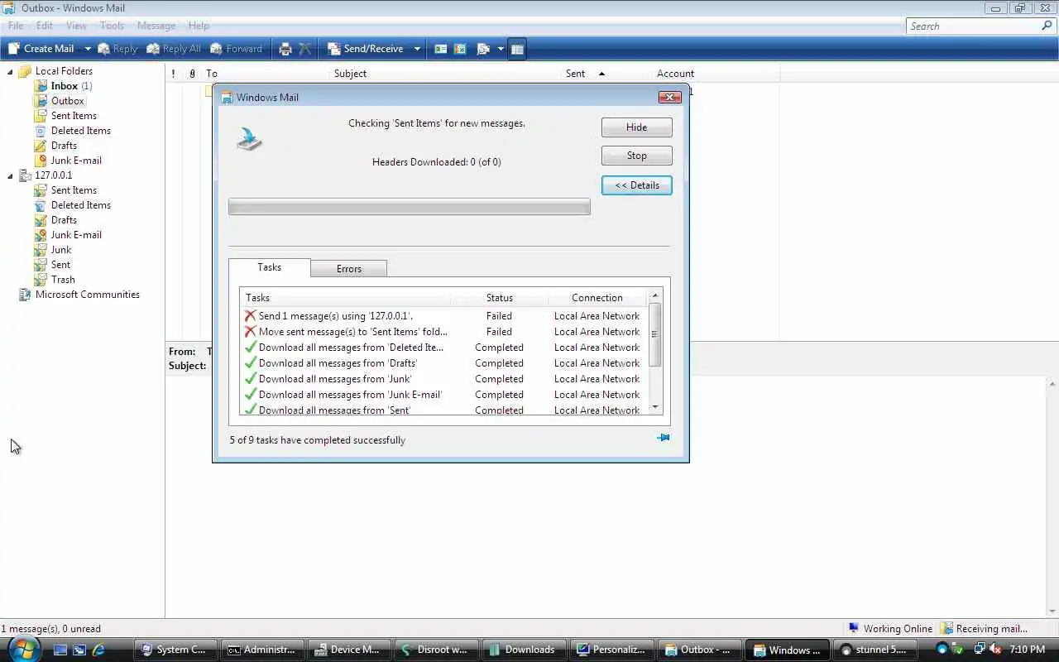Switch to the Downloads taskbar window
Image resolution: width=1059 pixels, height=662 pixels.
click(x=523, y=650)
